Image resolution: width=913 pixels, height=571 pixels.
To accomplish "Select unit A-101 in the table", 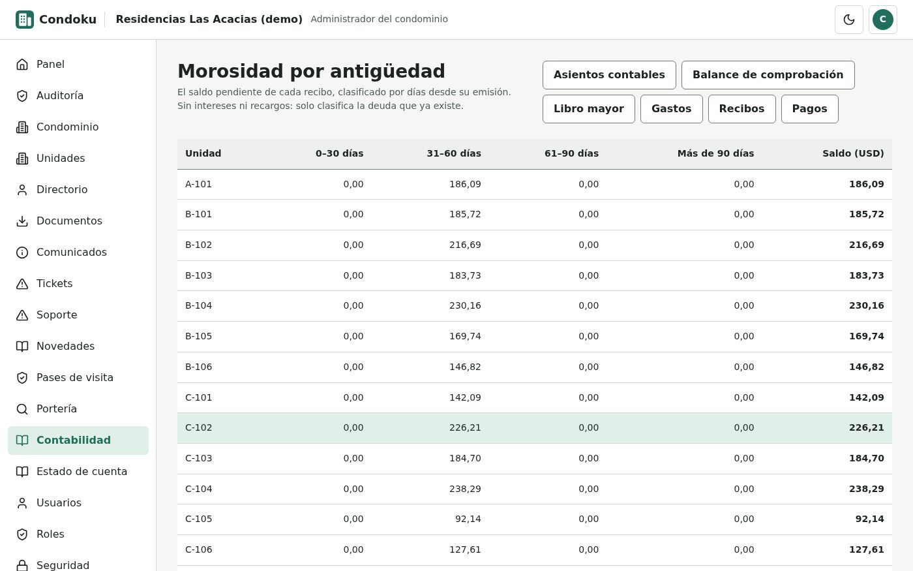I will tap(199, 185).
